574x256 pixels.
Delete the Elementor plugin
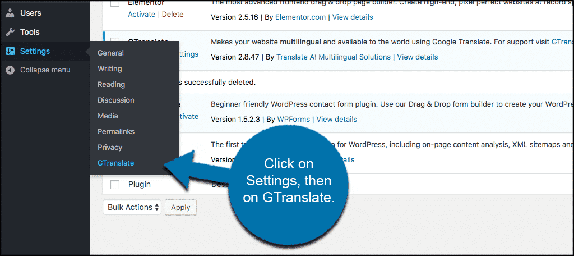(x=173, y=15)
